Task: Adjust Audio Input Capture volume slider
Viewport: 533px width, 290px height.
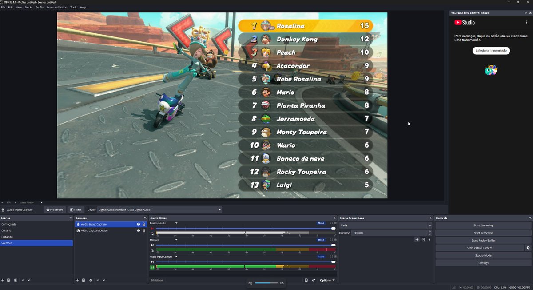Action: 246,262
